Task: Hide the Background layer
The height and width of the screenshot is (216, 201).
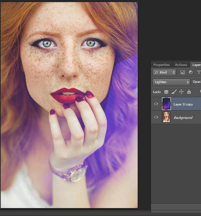Action: tap(156, 117)
